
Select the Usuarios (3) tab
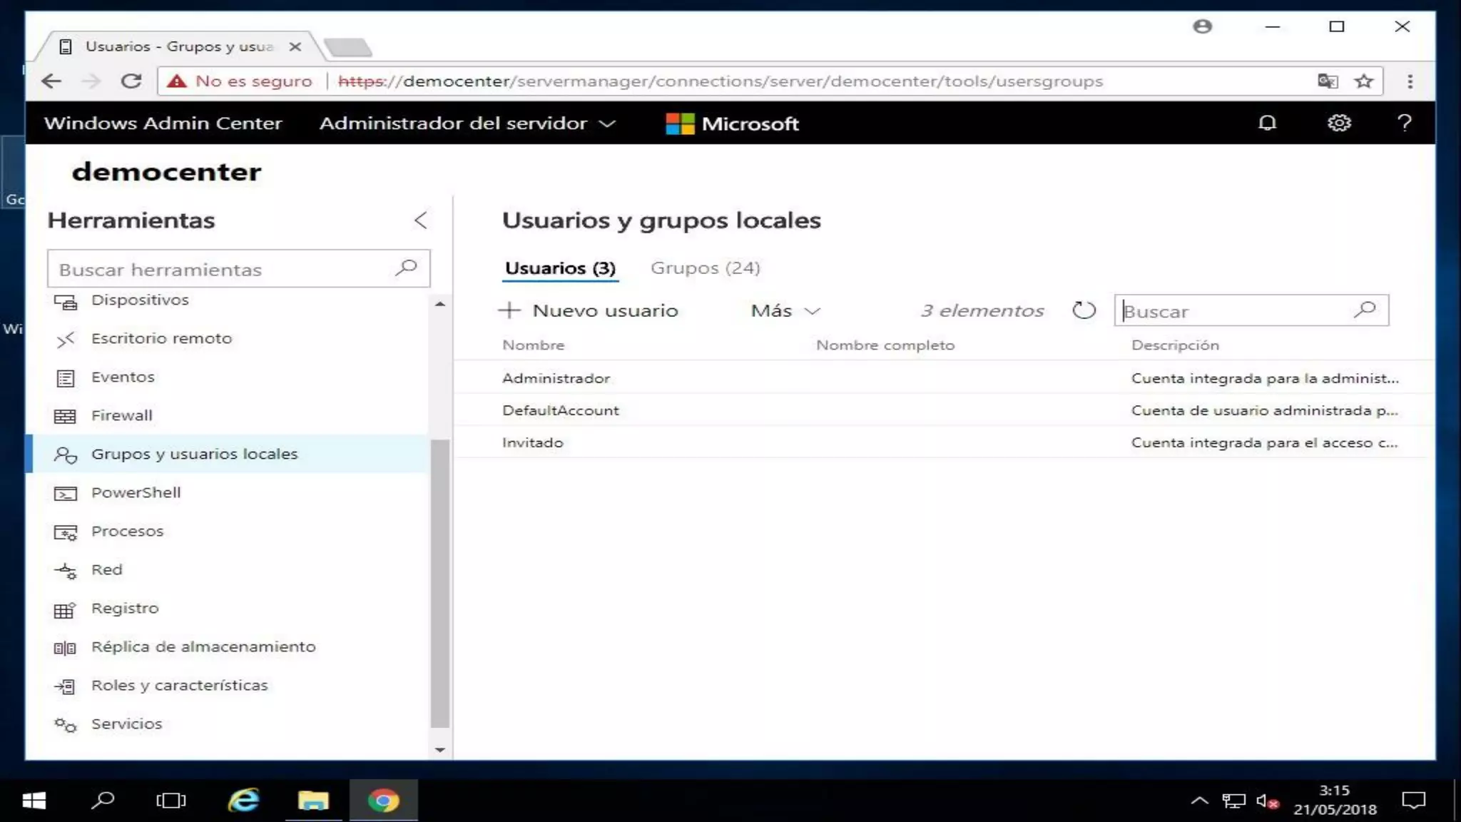560,268
